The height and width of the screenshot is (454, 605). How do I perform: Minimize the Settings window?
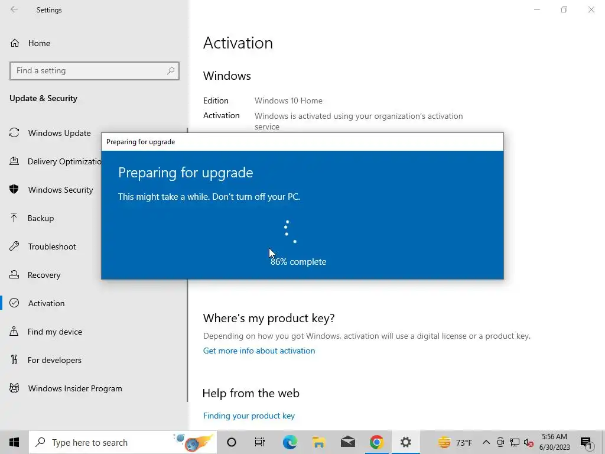536,9
